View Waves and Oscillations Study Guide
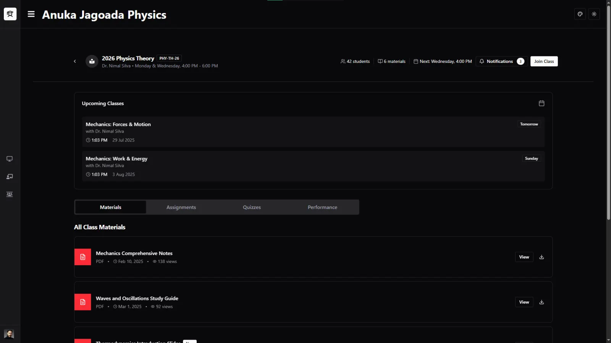Screen dimensions: 611x343 [x=524, y=302]
